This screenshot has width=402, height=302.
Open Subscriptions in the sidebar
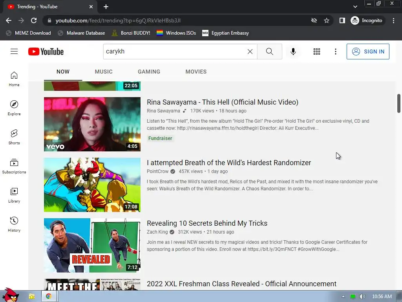tap(14, 166)
